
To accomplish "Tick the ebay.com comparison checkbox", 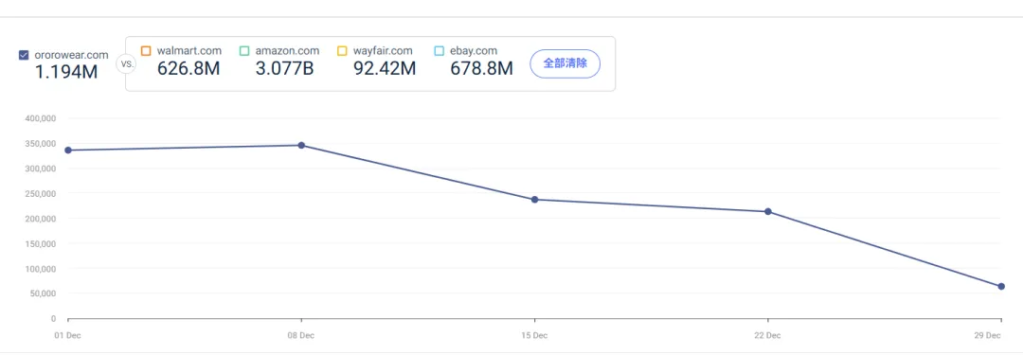I will [x=440, y=50].
